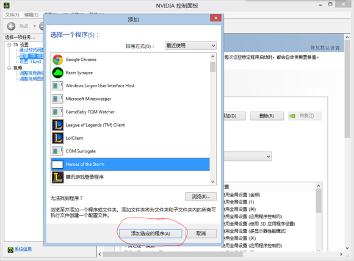Click the back arrow icon in toolbar
Viewport: 354px width, 261px height.
point(11,26)
